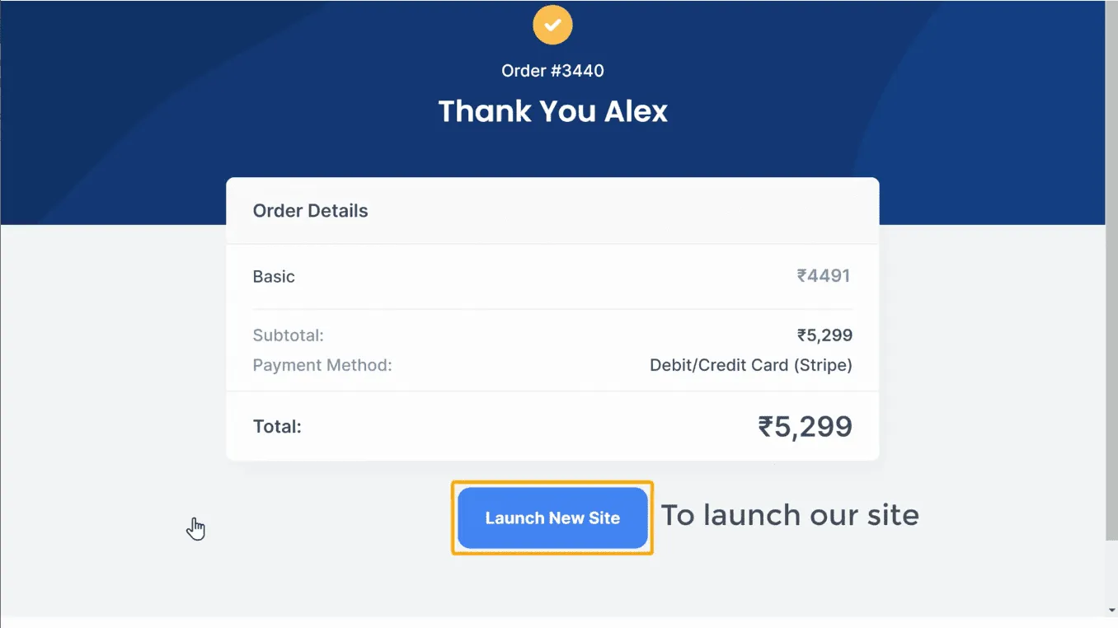Click the Order Details card header
Screen dimensions: 1118x628
[x=310, y=211]
